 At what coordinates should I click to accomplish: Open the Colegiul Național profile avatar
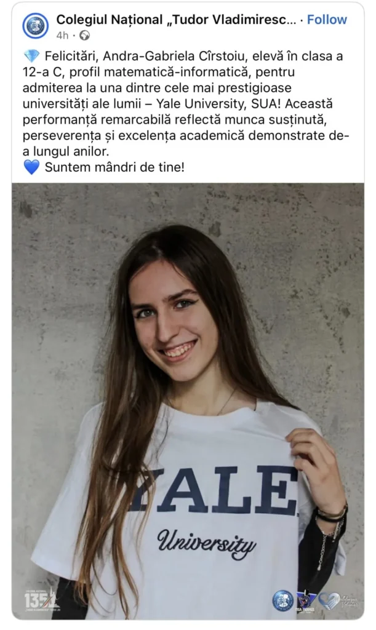35,26
